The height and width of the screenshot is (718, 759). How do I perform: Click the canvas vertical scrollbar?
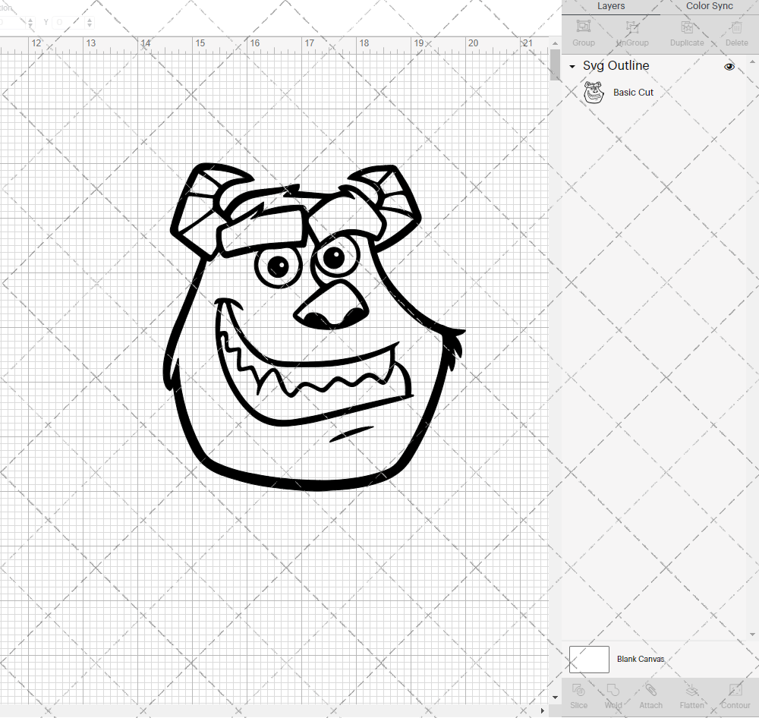coord(553,66)
